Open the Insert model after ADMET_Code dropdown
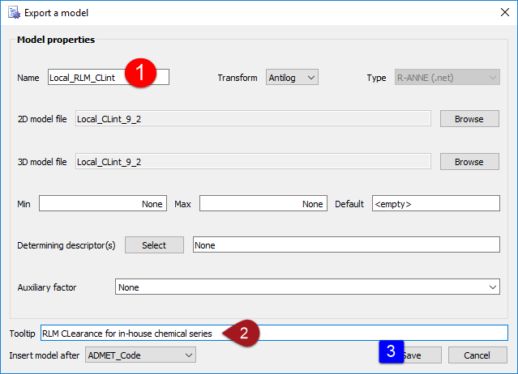 [x=140, y=355]
